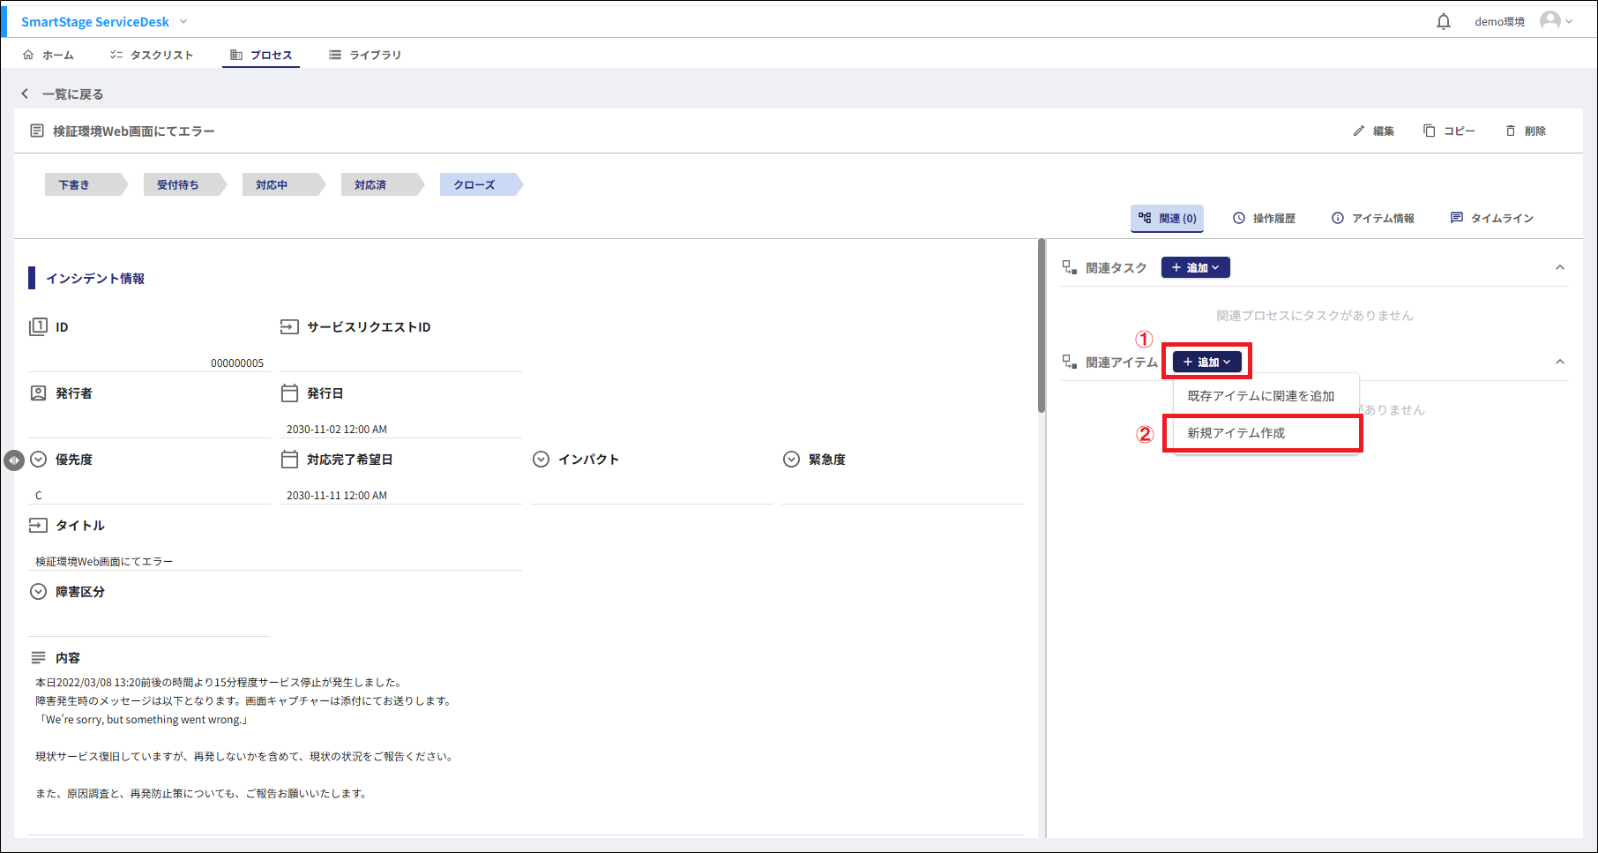The height and width of the screenshot is (853, 1598).
Task: Click the trash delete icon
Action: pos(1511,131)
